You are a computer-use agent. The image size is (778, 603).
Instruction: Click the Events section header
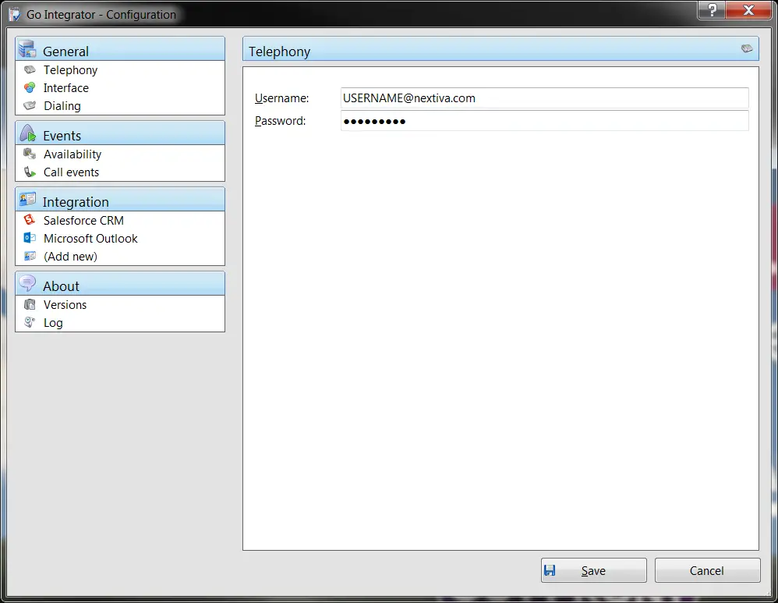(x=120, y=133)
